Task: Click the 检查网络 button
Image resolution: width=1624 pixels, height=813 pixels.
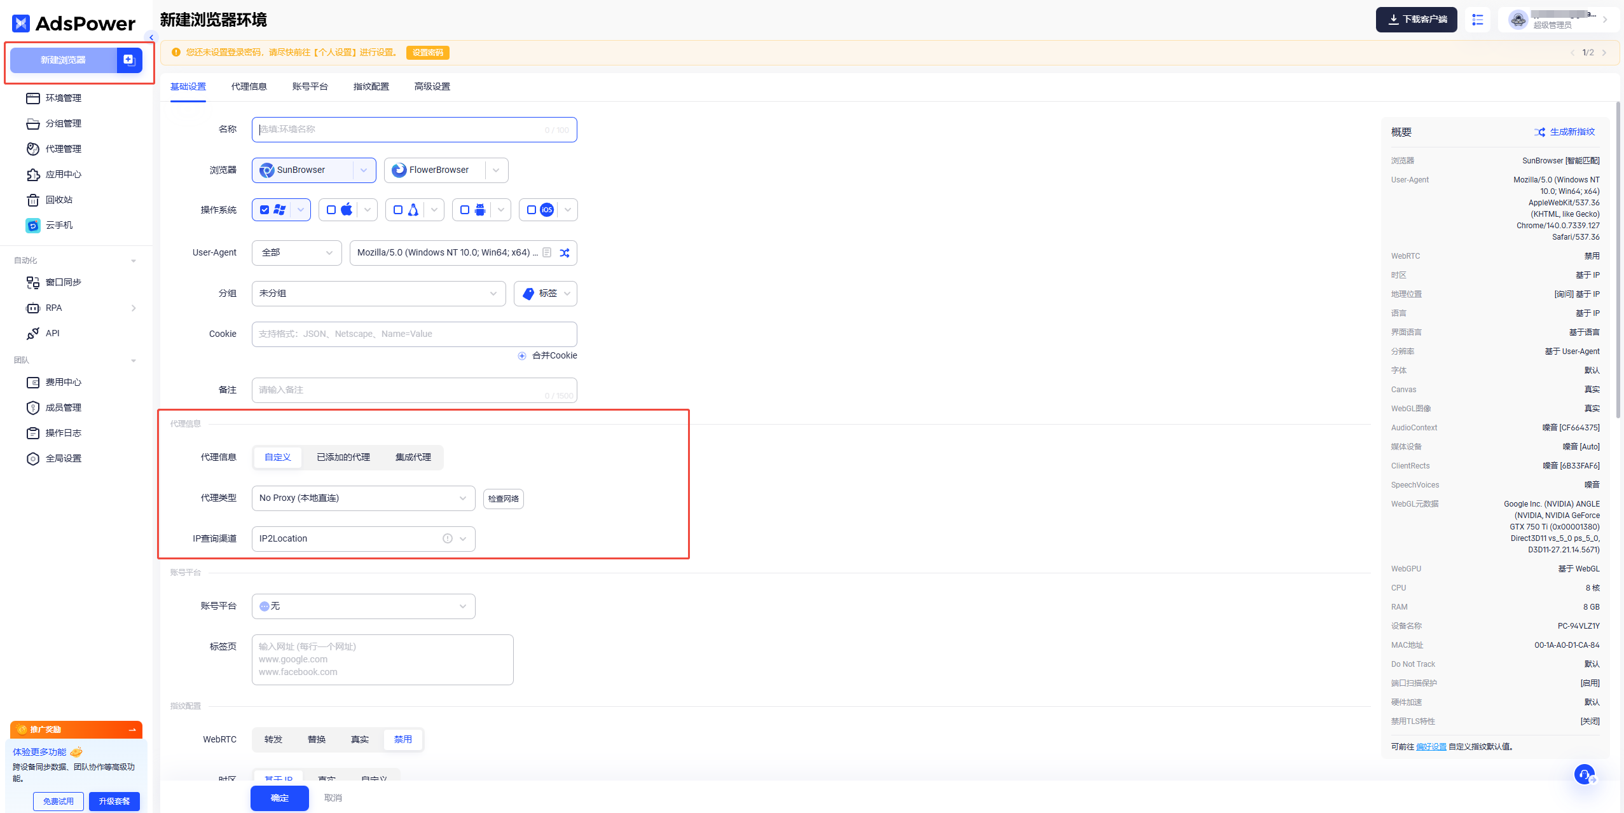Action: coord(503,499)
